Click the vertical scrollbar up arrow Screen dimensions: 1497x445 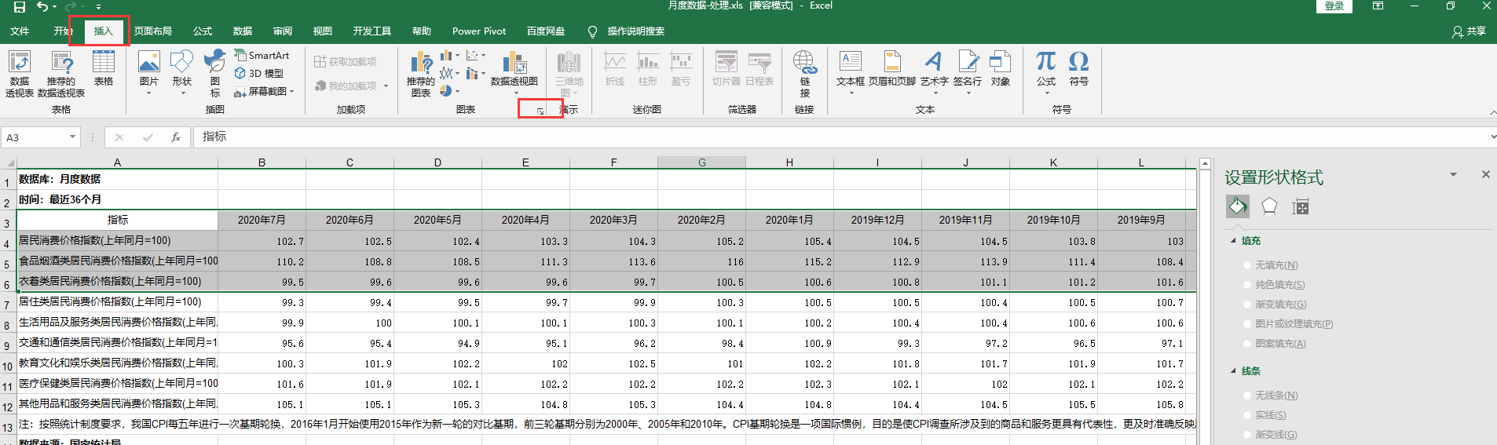tap(1205, 164)
